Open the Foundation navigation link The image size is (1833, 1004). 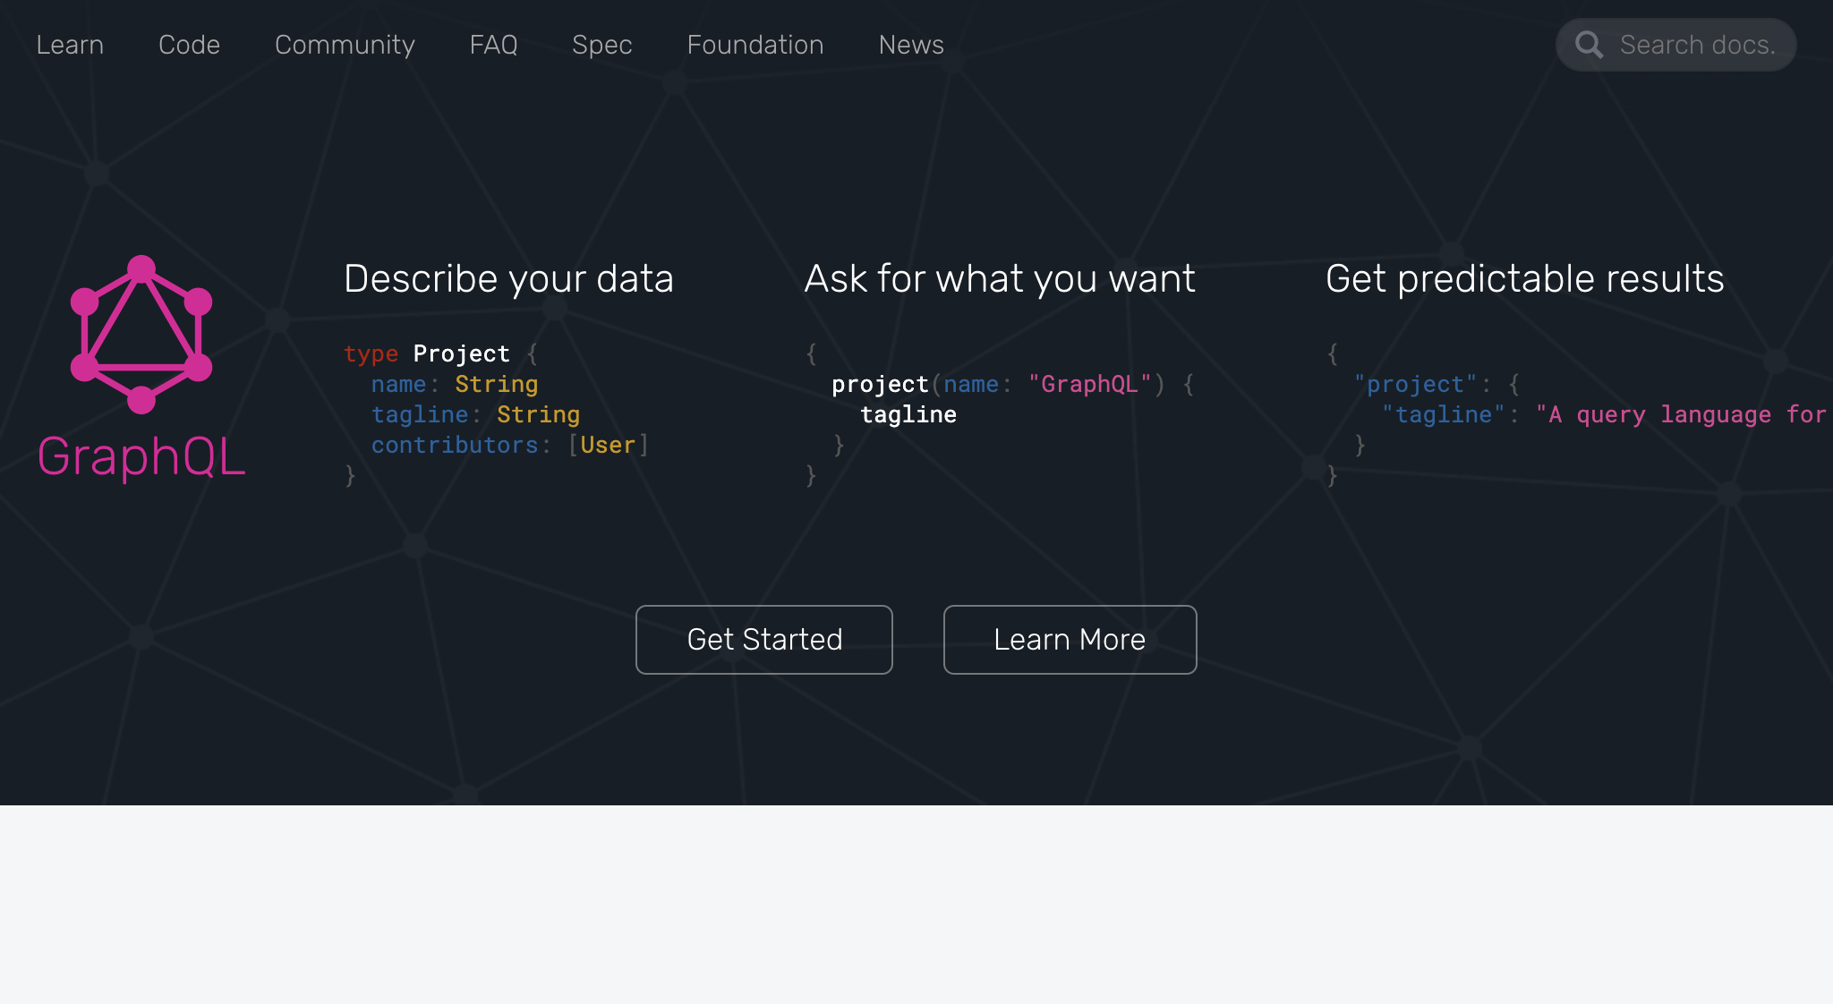(755, 45)
